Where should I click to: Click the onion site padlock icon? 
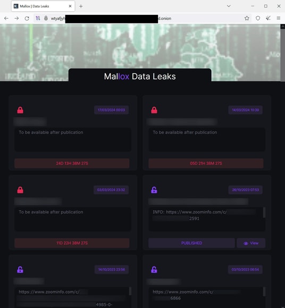point(46,18)
